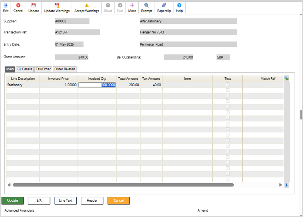Screen dimensions: 303x217
Task: Tick the last Text checkbox at the grid bottom
Action: pyautogui.click(x=228, y=179)
